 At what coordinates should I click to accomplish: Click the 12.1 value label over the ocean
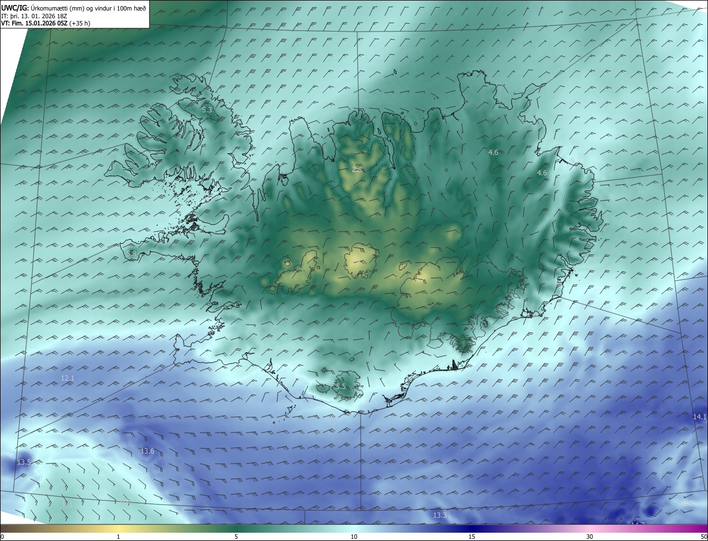click(x=67, y=378)
